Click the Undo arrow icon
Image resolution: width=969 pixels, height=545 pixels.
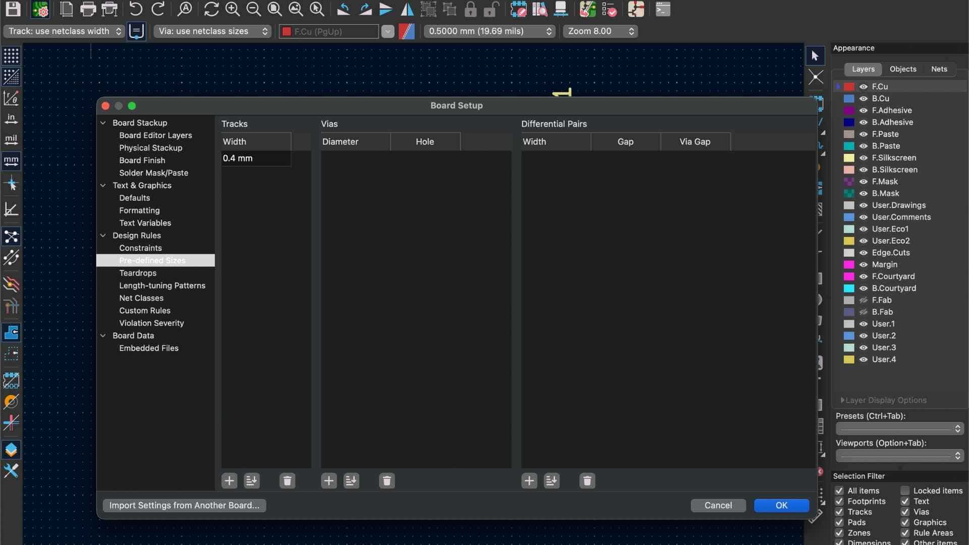(135, 9)
